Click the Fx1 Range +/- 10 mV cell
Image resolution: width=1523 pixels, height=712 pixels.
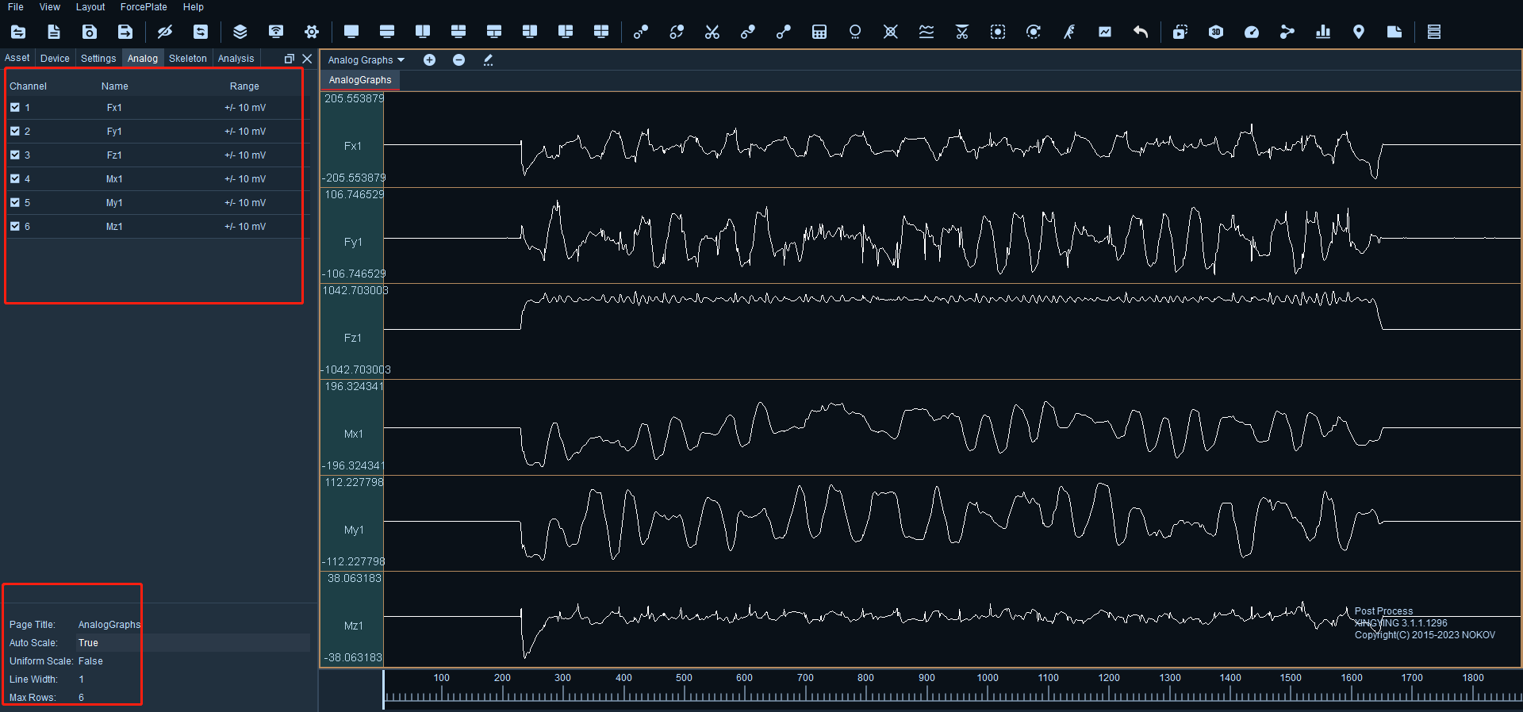tap(245, 108)
